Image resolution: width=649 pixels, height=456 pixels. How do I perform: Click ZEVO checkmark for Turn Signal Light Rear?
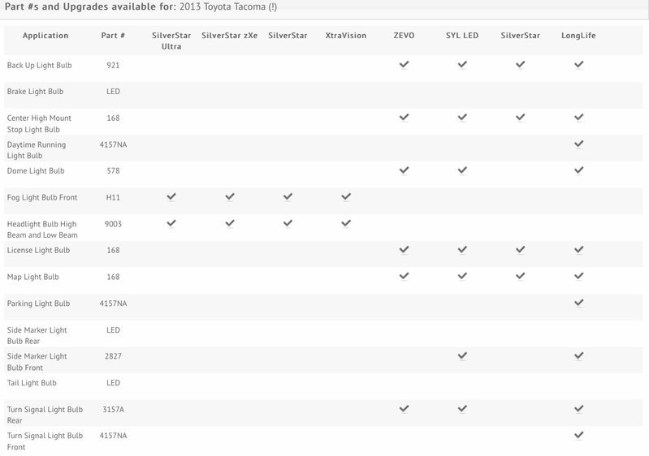[x=404, y=408]
